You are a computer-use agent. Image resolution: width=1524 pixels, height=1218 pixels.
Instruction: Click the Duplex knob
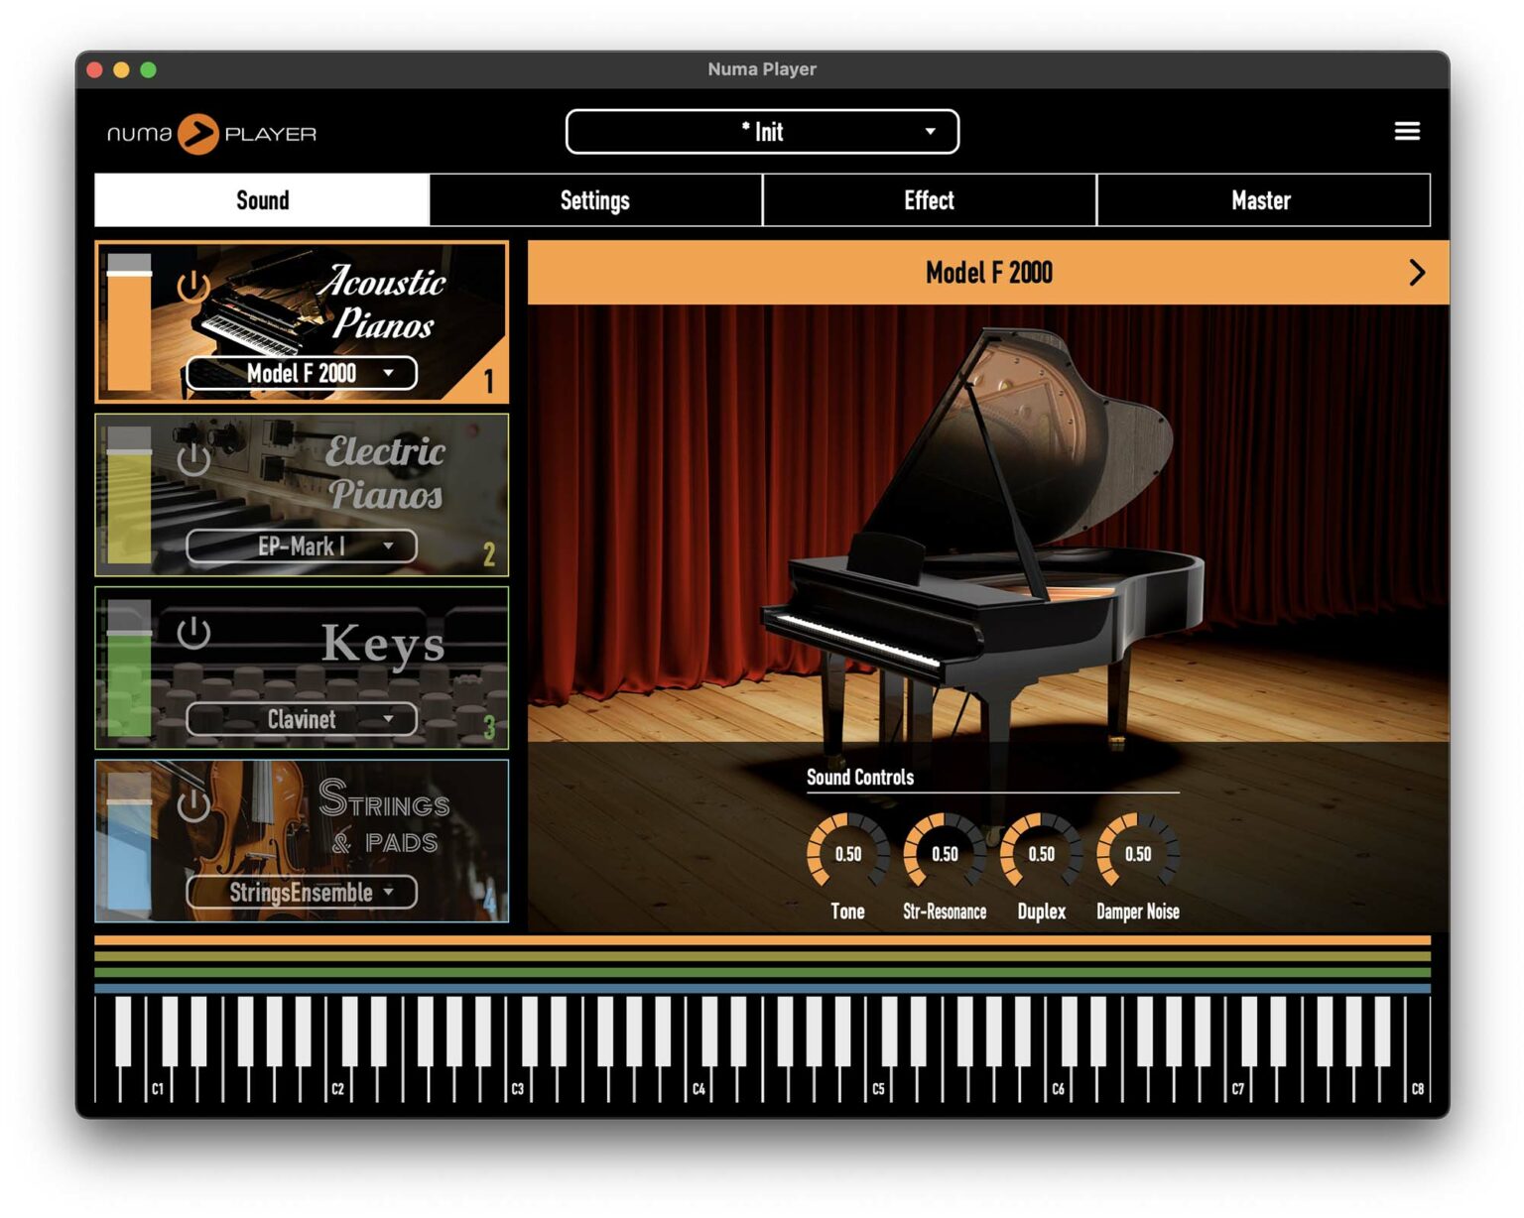(x=1040, y=853)
